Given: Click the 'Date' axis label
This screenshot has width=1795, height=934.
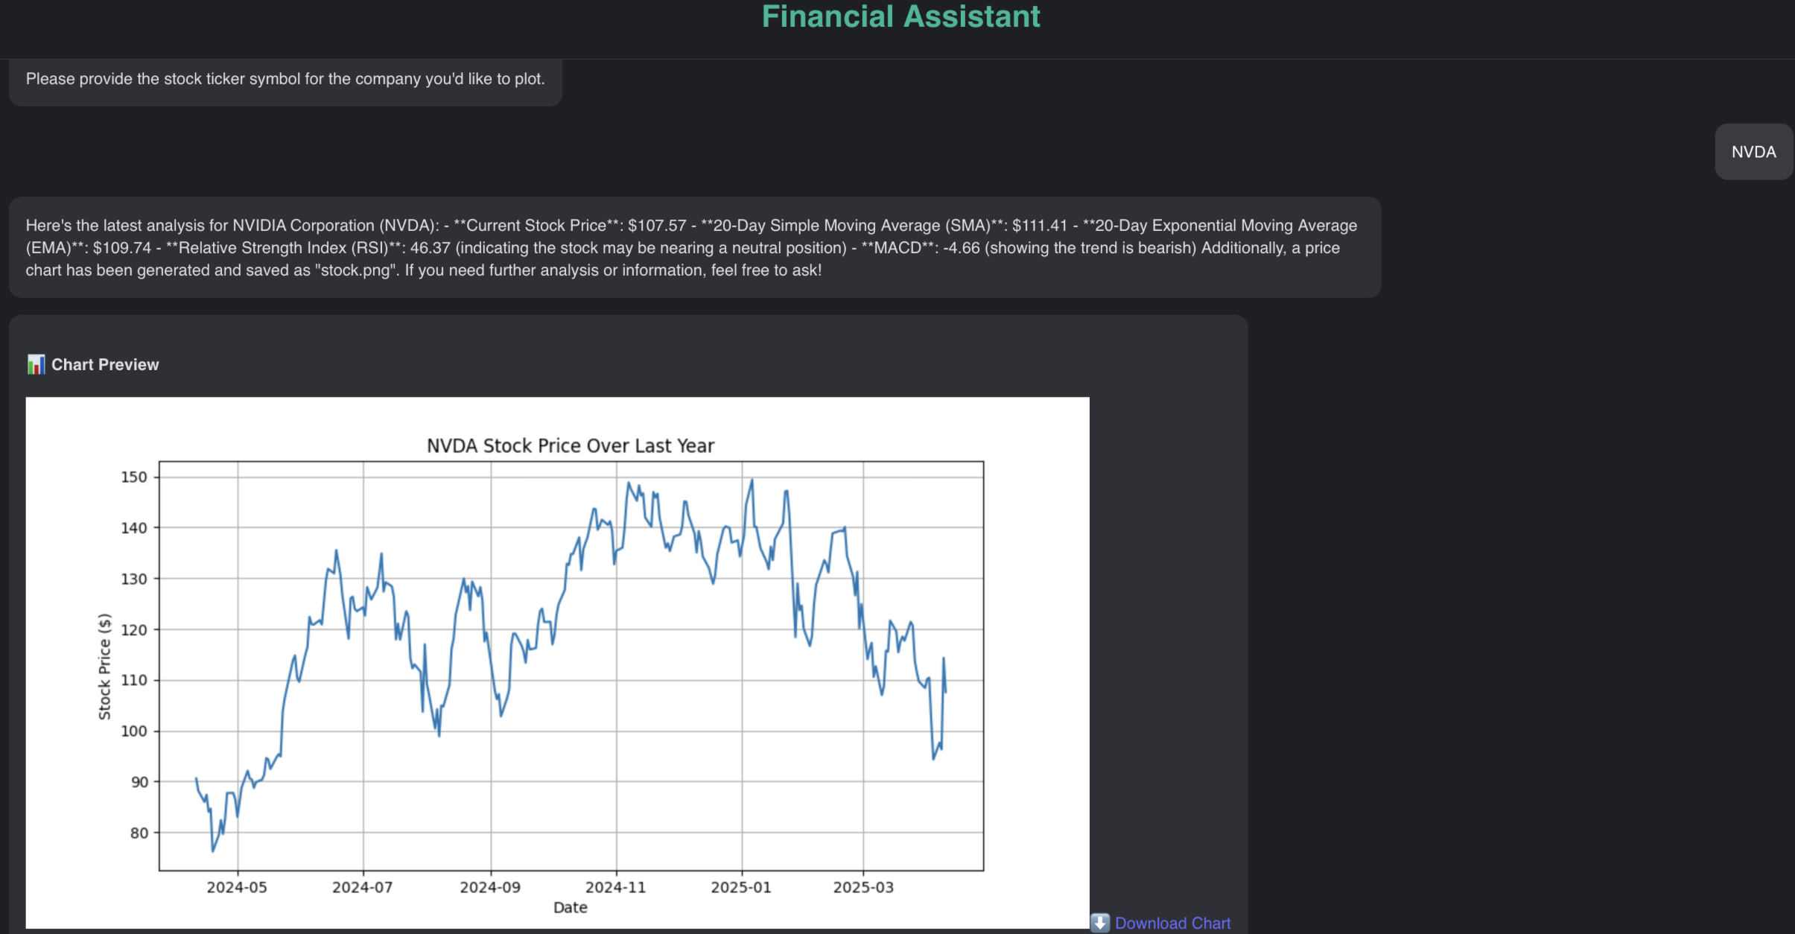Looking at the screenshot, I should coord(571,907).
